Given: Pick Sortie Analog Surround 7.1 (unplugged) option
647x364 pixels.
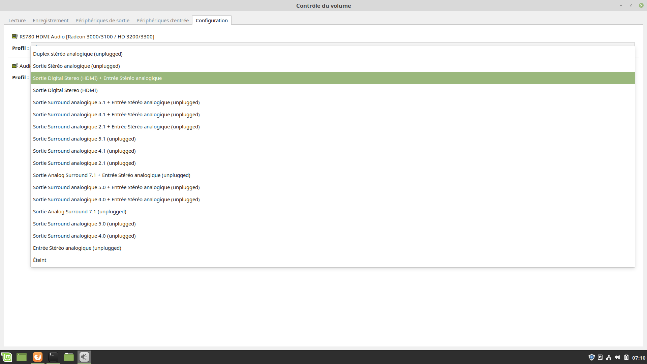Looking at the screenshot, I should (80, 212).
